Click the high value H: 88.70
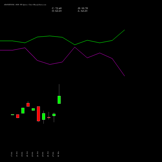The width and height of the screenshot is (162, 162). [x=83, y=8]
